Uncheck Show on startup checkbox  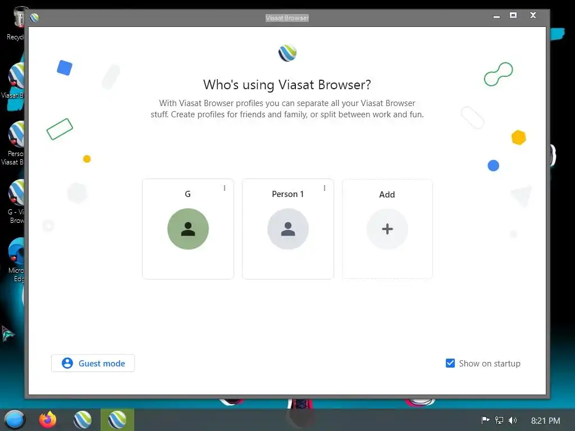point(450,363)
